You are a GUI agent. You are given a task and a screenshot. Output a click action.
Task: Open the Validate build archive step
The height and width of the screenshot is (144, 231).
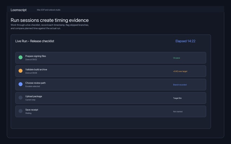click(111, 71)
